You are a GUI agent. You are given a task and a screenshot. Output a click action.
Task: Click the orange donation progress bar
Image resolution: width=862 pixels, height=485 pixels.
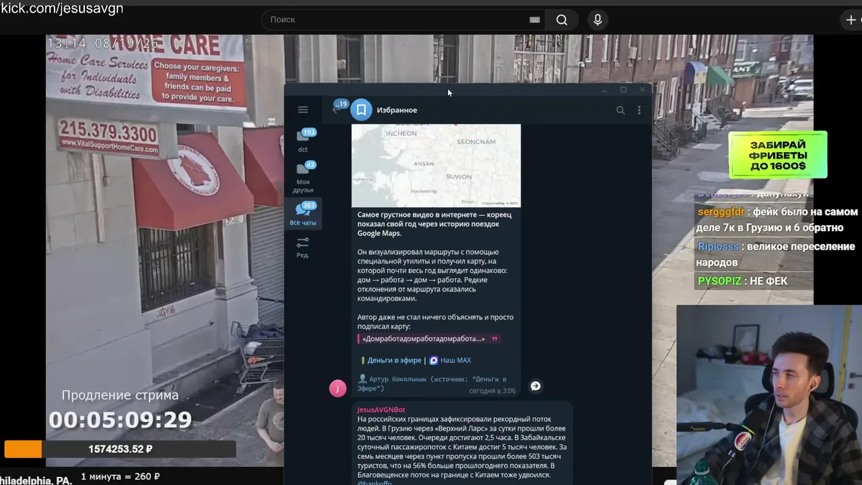pyautogui.click(x=23, y=449)
